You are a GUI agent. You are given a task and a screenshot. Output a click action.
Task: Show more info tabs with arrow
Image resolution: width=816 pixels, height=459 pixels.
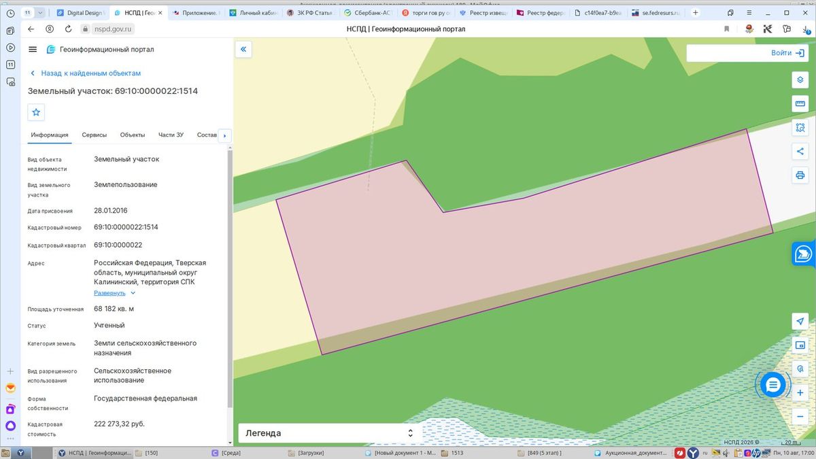click(225, 135)
